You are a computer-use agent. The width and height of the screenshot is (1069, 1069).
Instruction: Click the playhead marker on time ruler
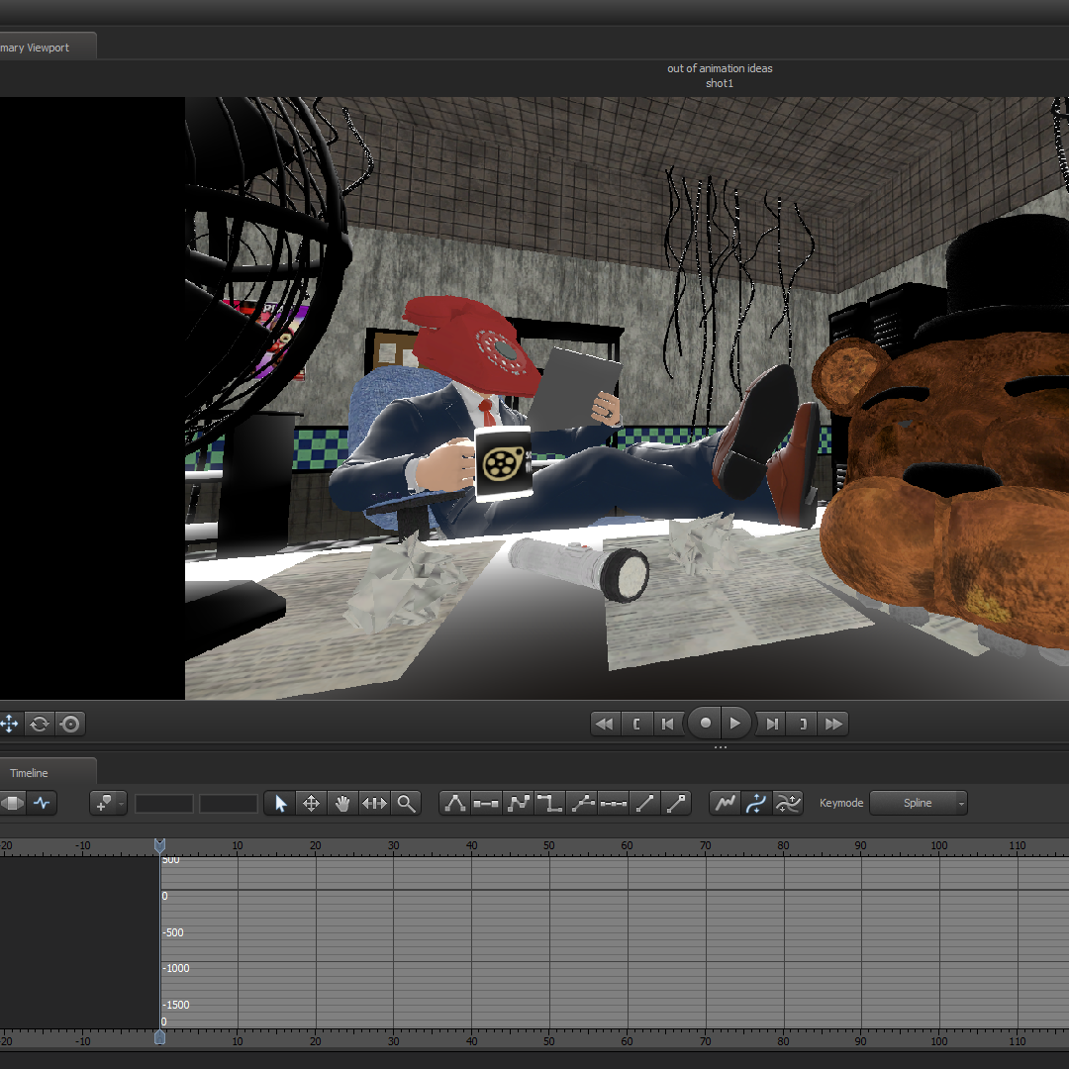pos(159,845)
